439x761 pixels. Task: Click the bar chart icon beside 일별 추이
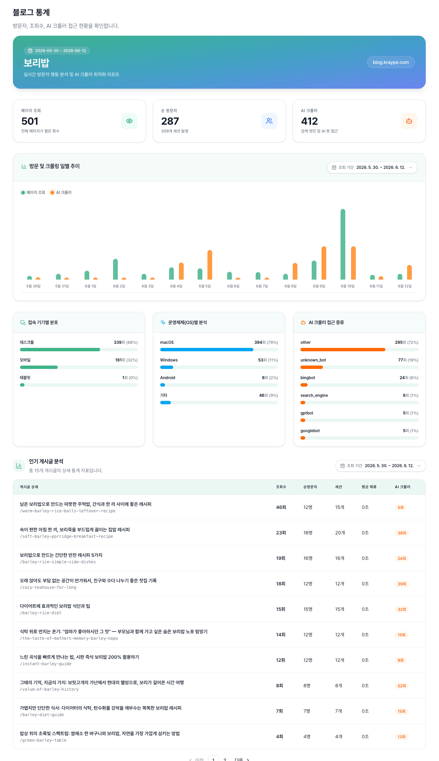24,166
